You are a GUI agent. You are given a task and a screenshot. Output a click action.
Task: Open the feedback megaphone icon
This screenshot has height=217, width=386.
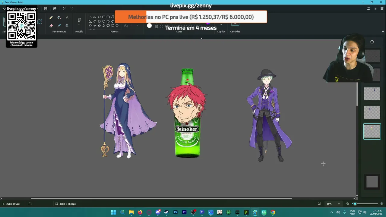pyautogui.click(x=368, y=9)
